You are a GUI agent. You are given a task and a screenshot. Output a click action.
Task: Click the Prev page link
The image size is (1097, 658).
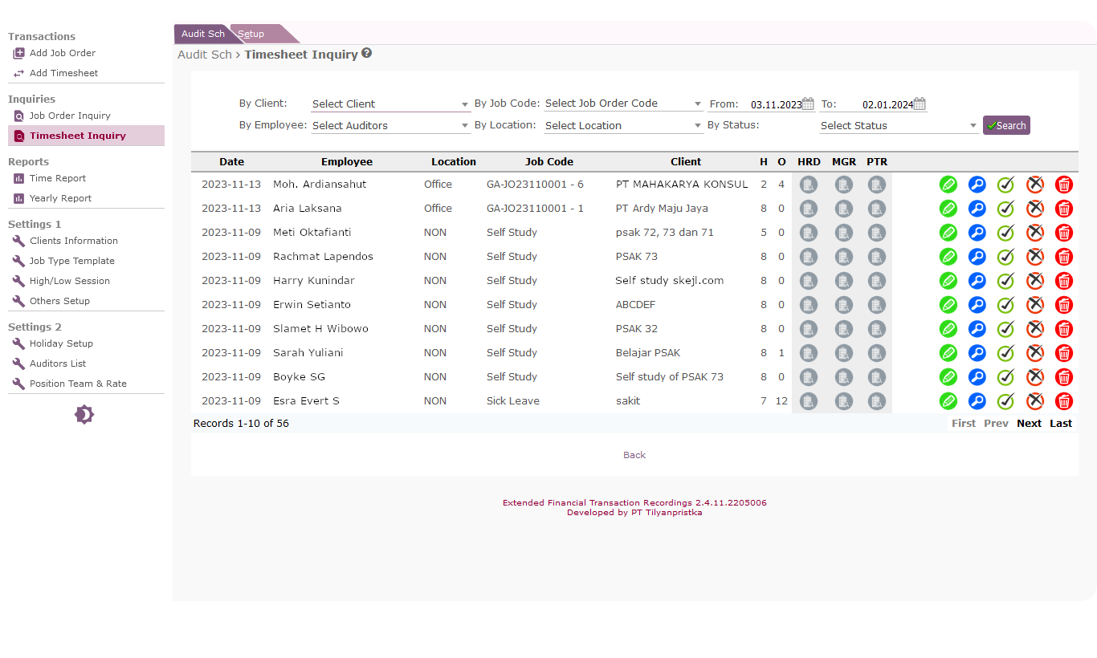pos(996,424)
